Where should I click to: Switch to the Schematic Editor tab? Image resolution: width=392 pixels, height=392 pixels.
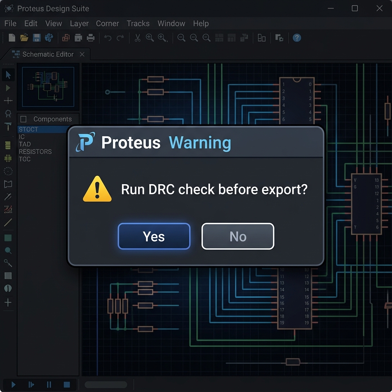tap(48, 54)
